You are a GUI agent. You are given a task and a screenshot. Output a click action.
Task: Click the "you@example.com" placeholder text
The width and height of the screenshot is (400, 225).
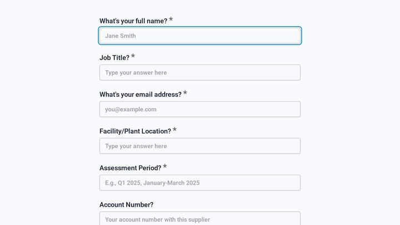pos(131,109)
